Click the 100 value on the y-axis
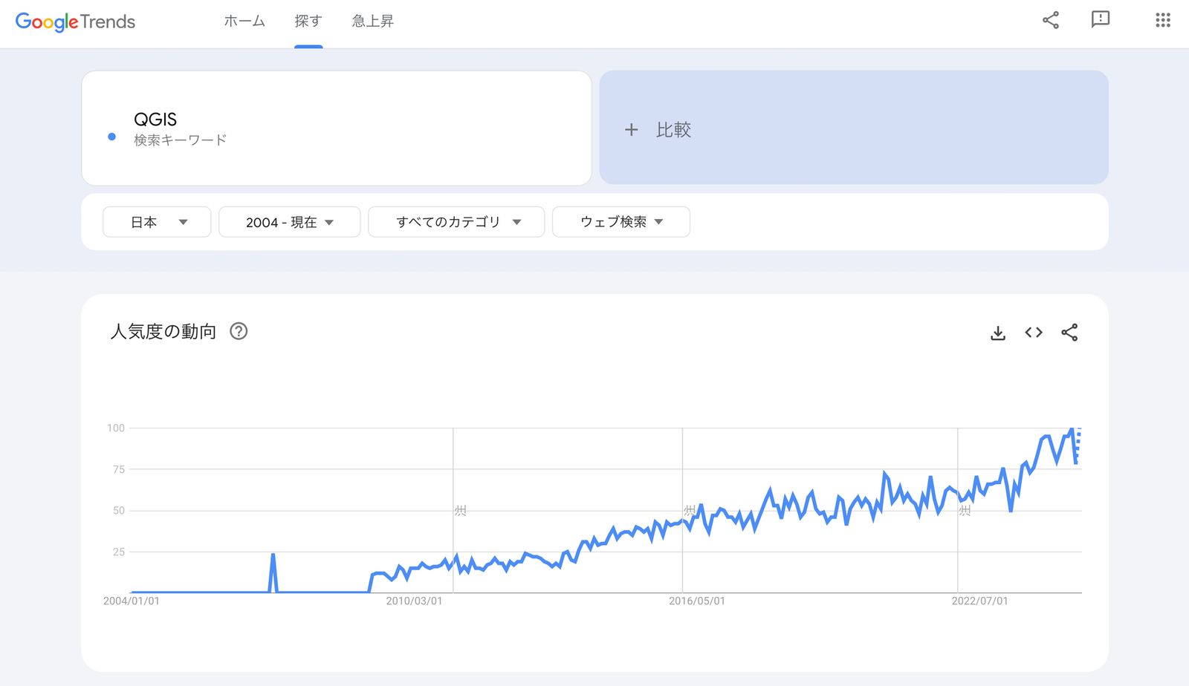 [x=116, y=428]
